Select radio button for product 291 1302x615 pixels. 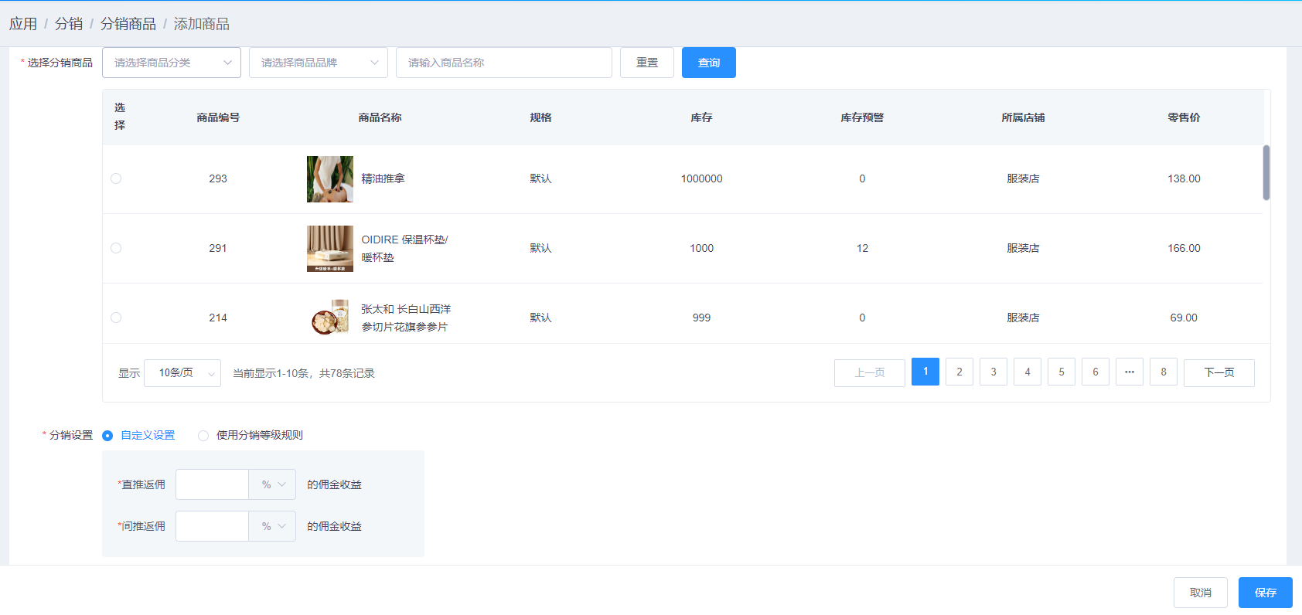pyautogui.click(x=116, y=248)
